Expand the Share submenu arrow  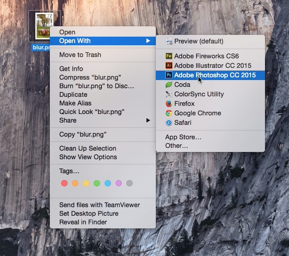point(148,120)
